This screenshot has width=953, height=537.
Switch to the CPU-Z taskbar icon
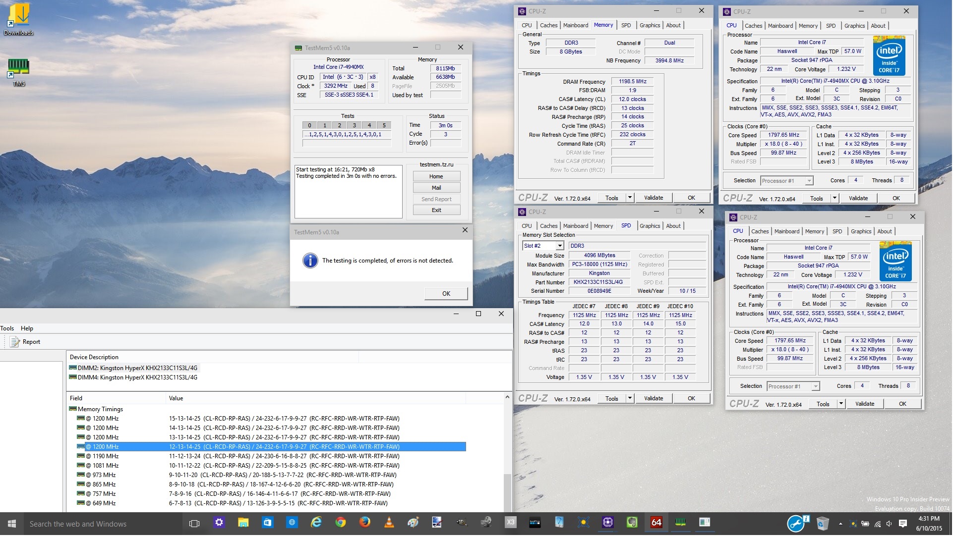pyautogui.click(x=608, y=524)
